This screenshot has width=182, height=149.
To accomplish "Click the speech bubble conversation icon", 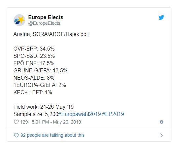I will 16,135.
